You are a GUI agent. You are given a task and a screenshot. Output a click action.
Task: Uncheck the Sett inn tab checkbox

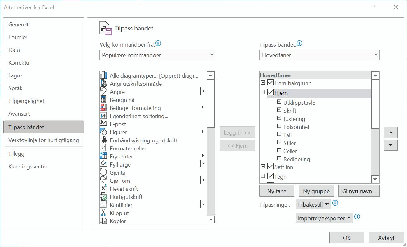click(x=270, y=167)
